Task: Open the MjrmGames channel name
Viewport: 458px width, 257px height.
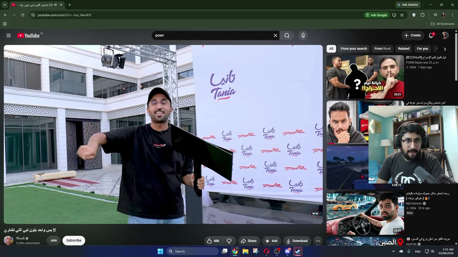Action: (x=414, y=203)
